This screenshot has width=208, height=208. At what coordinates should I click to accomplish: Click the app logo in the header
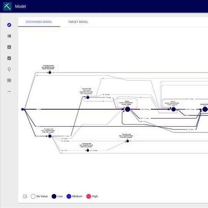7,7
